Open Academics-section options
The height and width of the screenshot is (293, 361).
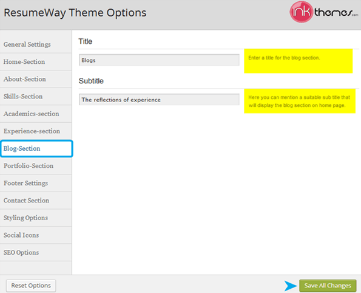(36, 114)
